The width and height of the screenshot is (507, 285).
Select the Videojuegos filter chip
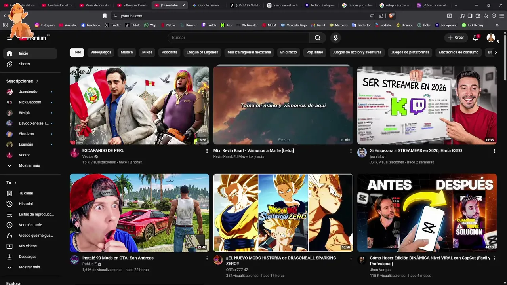click(101, 52)
